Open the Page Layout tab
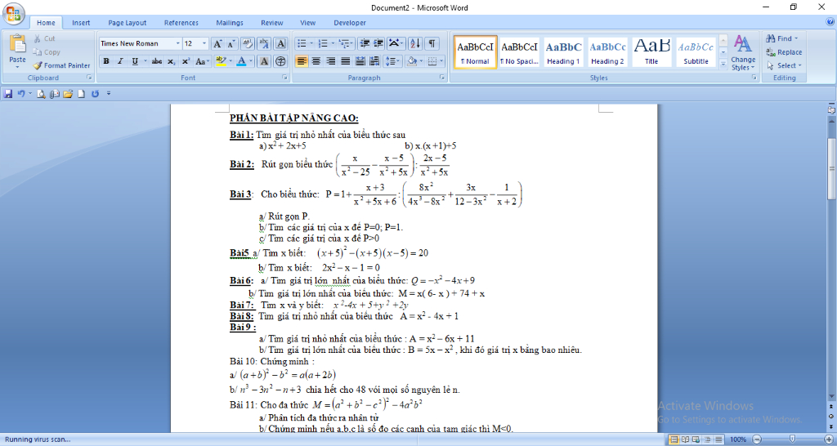This screenshot has width=837, height=446. tap(127, 23)
